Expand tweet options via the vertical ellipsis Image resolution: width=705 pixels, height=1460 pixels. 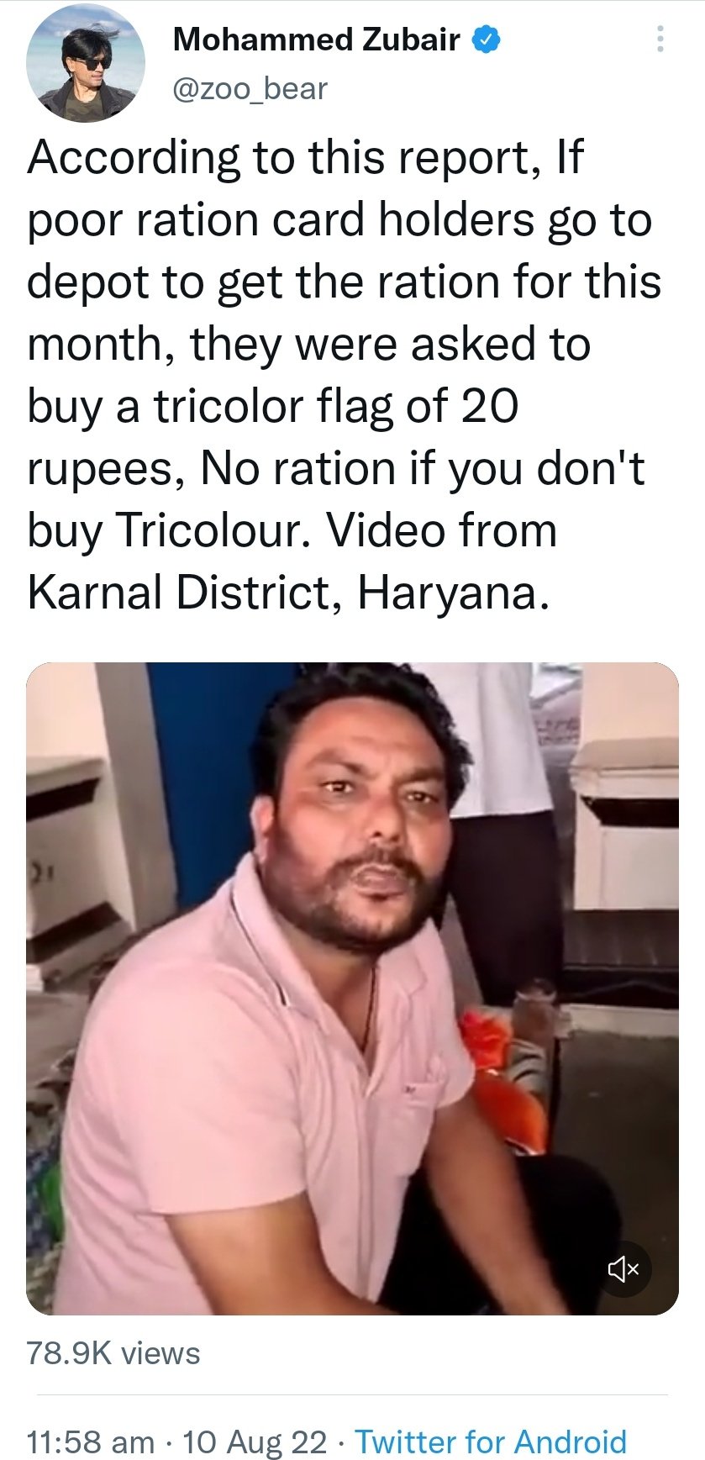coord(660,40)
